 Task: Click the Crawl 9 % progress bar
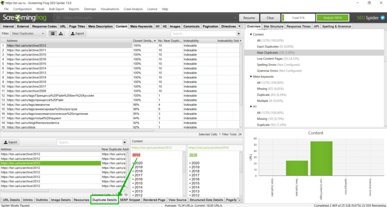(299, 18)
